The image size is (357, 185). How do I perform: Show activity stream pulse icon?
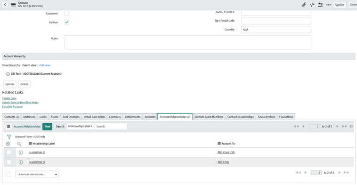pyautogui.click(x=312, y=5)
